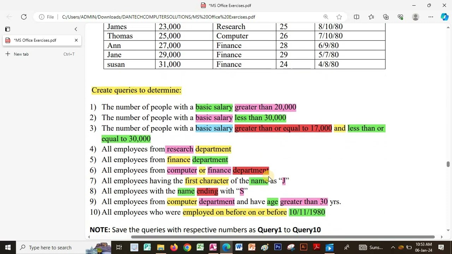452x254 pixels.
Task: Open the notification center
Action: click(x=441, y=247)
